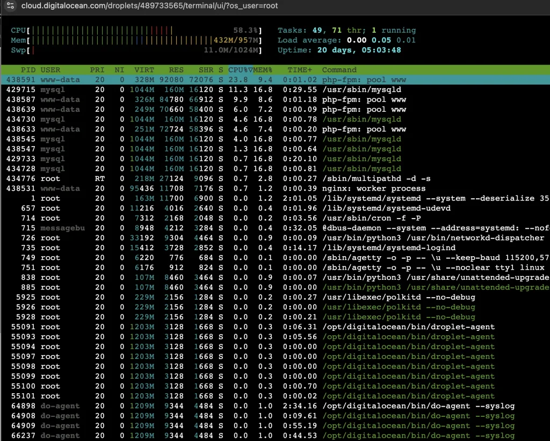Toggle sort order on CPU% column header
The height and width of the screenshot is (441, 550).
coord(241,70)
